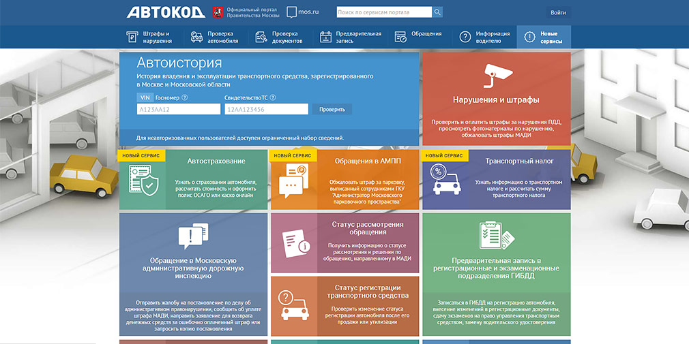The image size is (689, 344).
Task: Open Предварительная запись в ГИБДД tile
Action: click(497, 275)
